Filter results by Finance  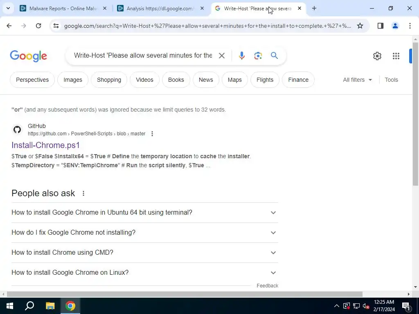pos(298,80)
